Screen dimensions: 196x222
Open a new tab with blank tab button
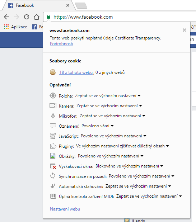(81, 6)
